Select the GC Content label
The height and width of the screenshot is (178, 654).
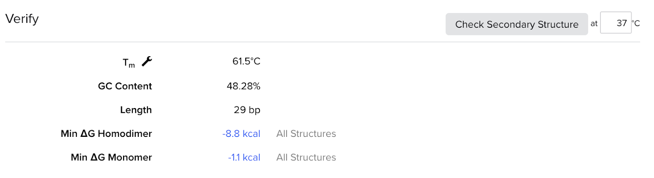click(125, 86)
